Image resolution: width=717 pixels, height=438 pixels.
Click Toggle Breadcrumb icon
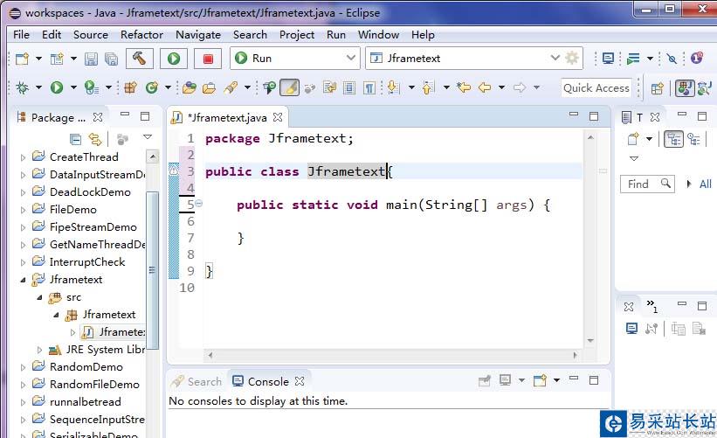point(269,87)
